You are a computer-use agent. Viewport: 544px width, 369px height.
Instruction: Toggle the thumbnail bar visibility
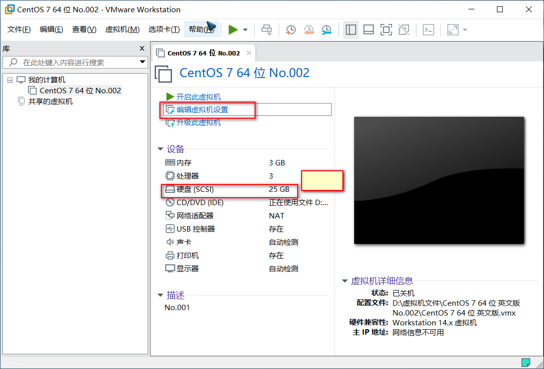[368, 29]
